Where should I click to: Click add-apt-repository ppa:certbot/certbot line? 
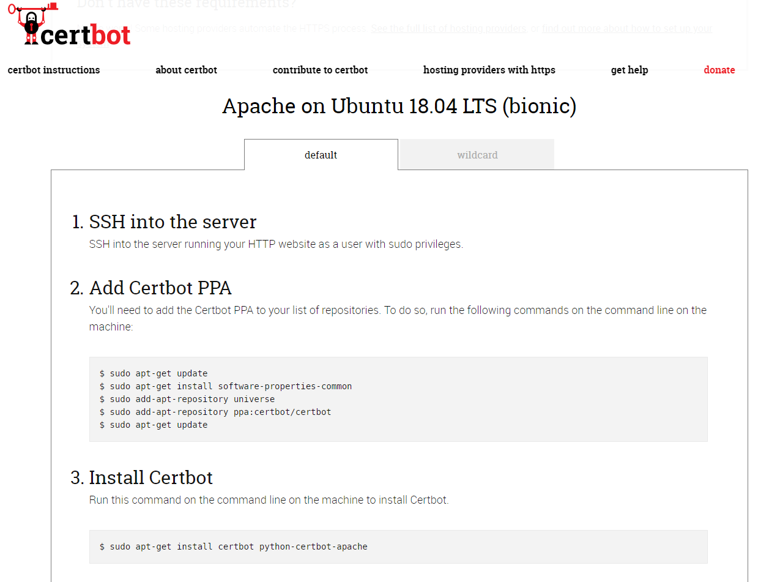(x=215, y=412)
